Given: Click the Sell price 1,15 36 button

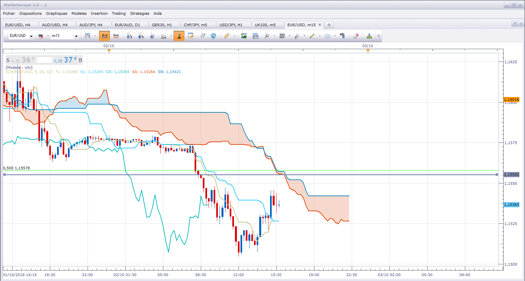Looking at the screenshot, I should (x=20, y=60).
